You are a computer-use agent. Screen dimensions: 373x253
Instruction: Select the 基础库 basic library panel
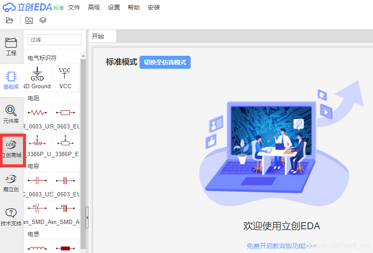coord(11,80)
